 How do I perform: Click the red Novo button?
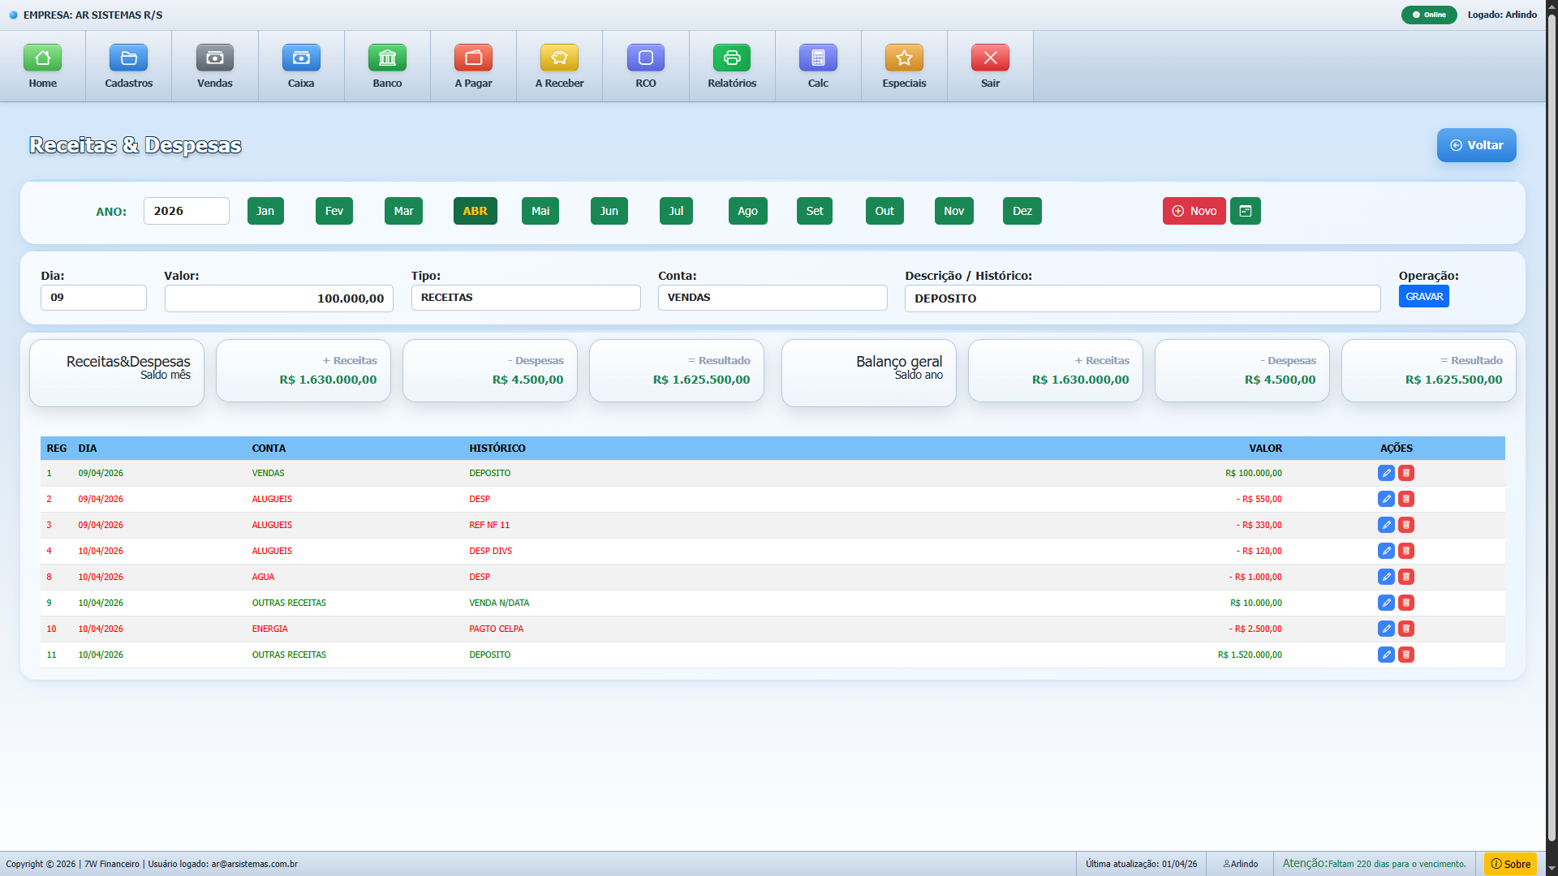[x=1194, y=211]
